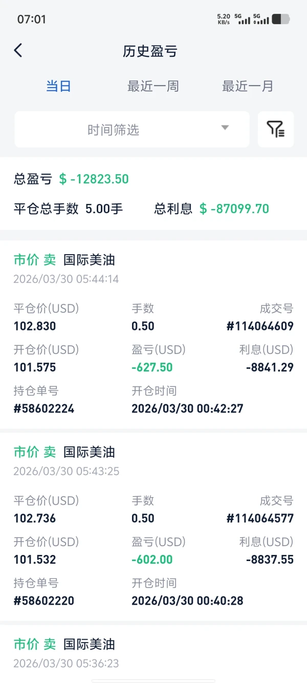
Task: Tap the 总盈亏 $ -12823.50 summary
Action: [71, 179]
